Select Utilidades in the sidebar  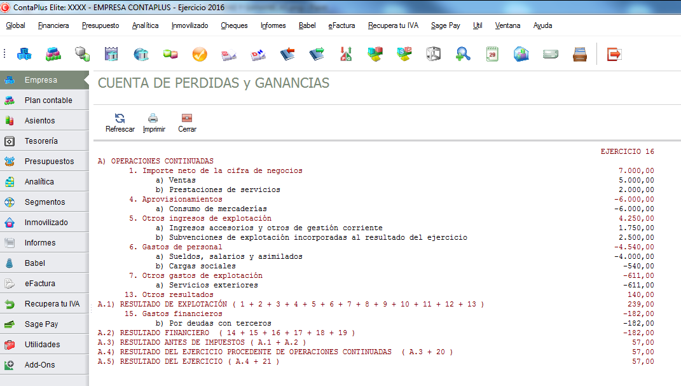tap(45, 345)
